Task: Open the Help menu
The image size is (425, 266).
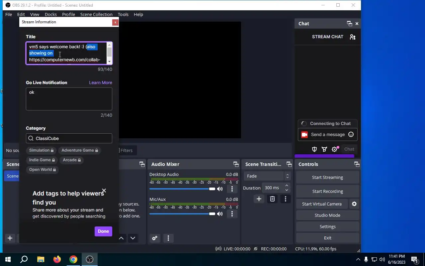Action: click(138, 14)
